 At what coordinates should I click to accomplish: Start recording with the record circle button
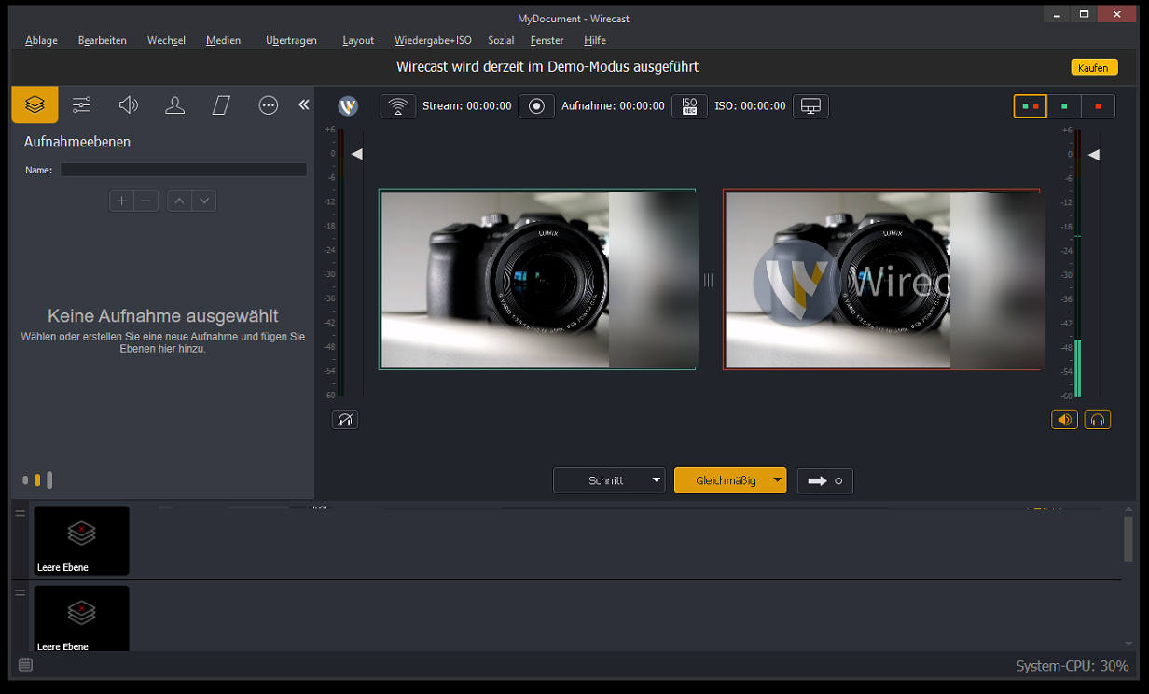click(x=536, y=106)
